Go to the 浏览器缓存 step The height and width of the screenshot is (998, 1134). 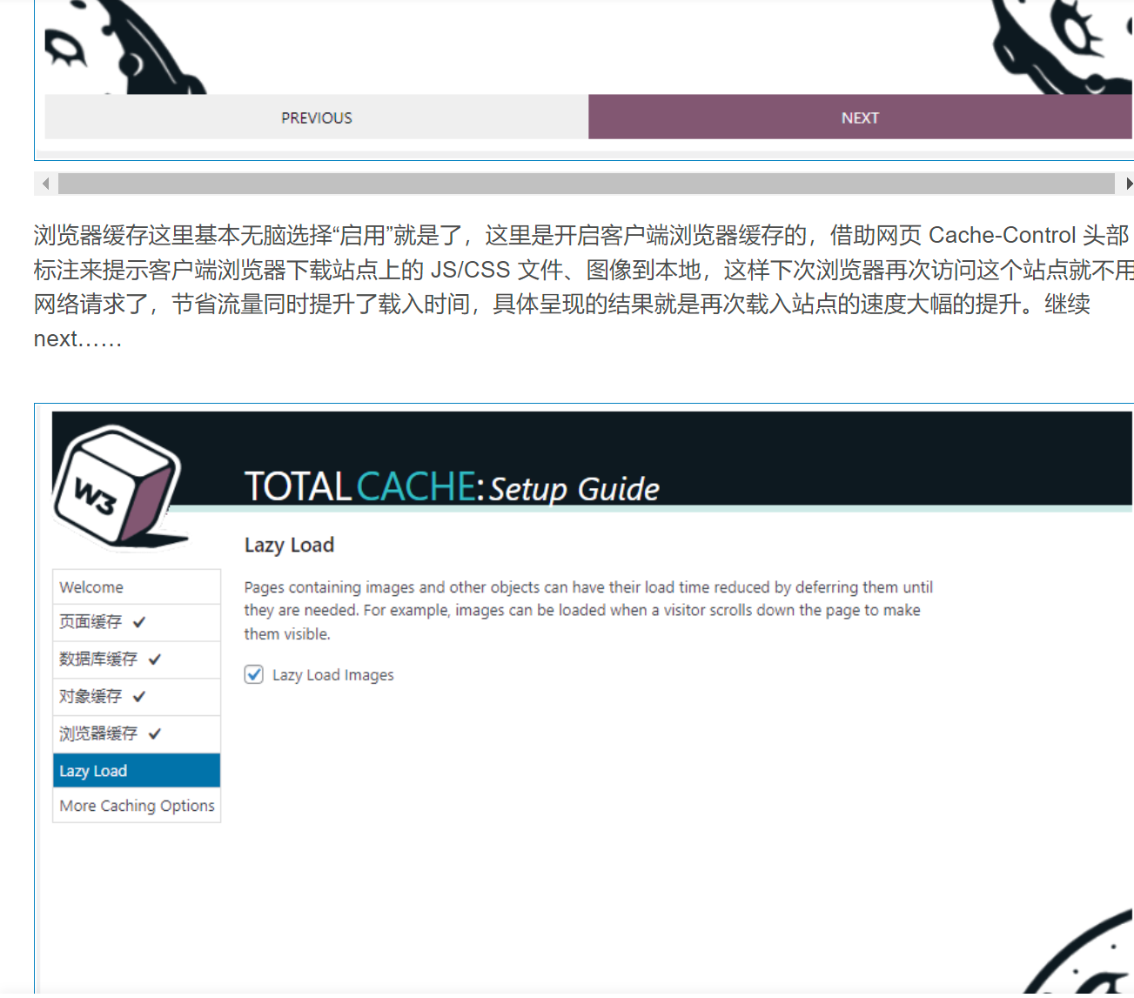(x=137, y=734)
